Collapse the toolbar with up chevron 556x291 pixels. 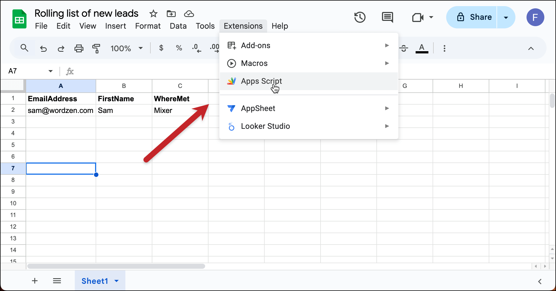tap(531, 48)
